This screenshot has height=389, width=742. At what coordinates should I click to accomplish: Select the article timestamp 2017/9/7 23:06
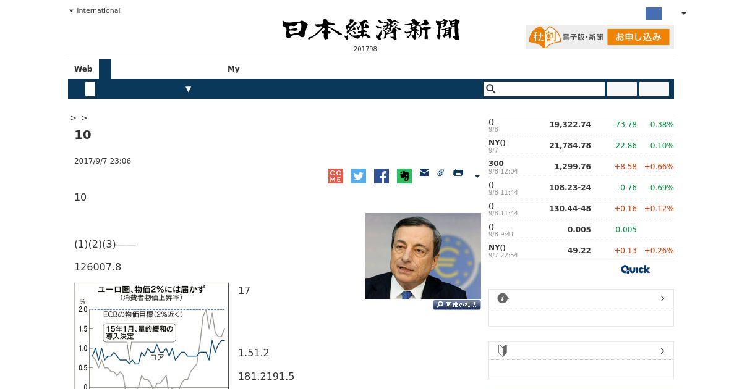[103, 161]
